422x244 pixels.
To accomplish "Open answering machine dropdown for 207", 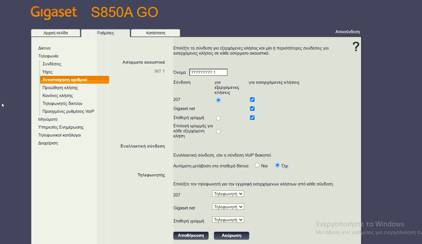I will 228,194.
